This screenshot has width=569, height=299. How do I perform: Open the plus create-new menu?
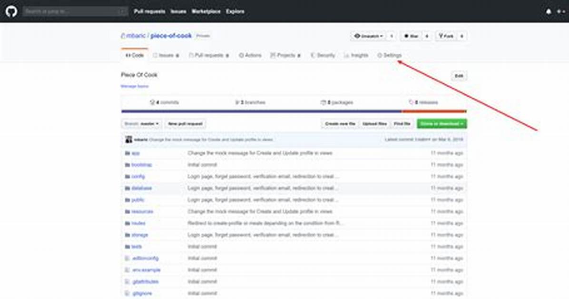(560, 11)
